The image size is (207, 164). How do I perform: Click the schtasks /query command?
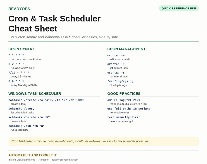(21, 109)
